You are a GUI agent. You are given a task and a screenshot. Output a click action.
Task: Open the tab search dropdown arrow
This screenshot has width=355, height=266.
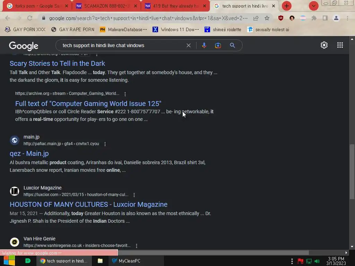313,6
